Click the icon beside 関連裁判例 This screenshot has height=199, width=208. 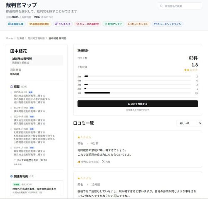tap(12, 176)
